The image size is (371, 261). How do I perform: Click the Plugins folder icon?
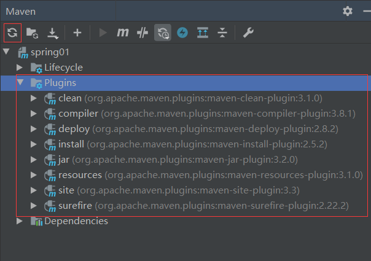pyautogui.click(x=36, y=84)
